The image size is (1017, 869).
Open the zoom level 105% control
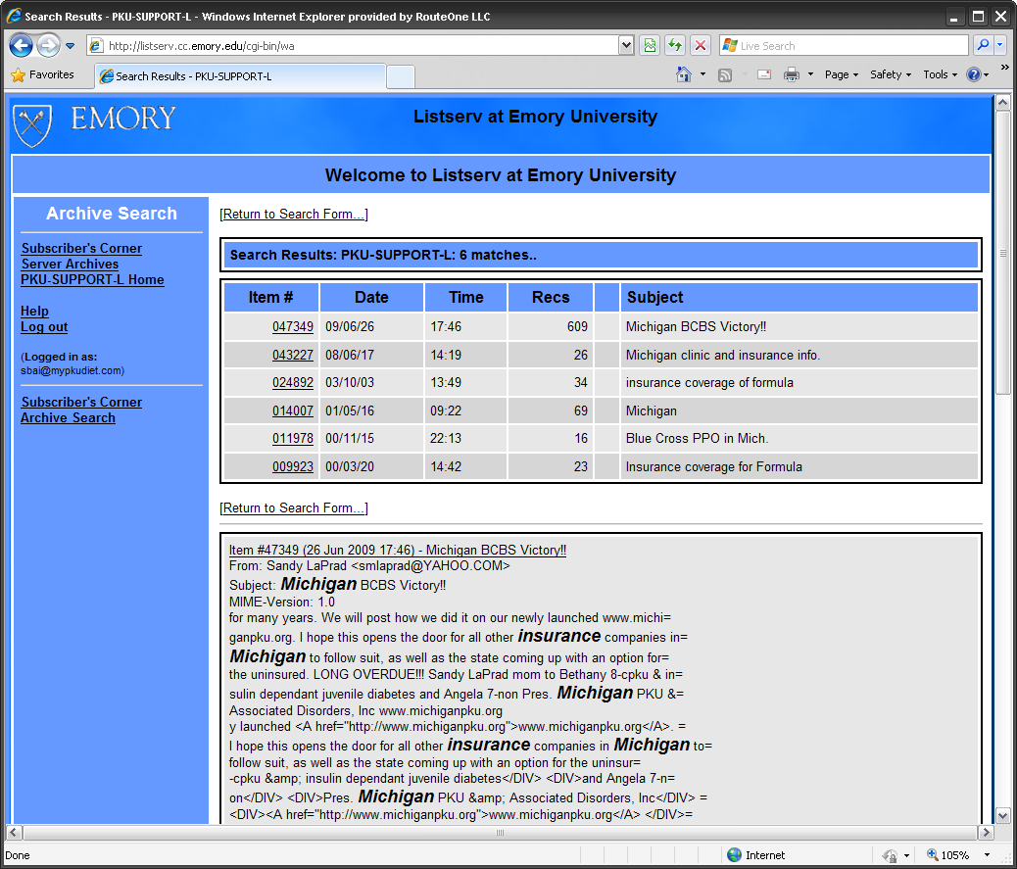(948, 854)
